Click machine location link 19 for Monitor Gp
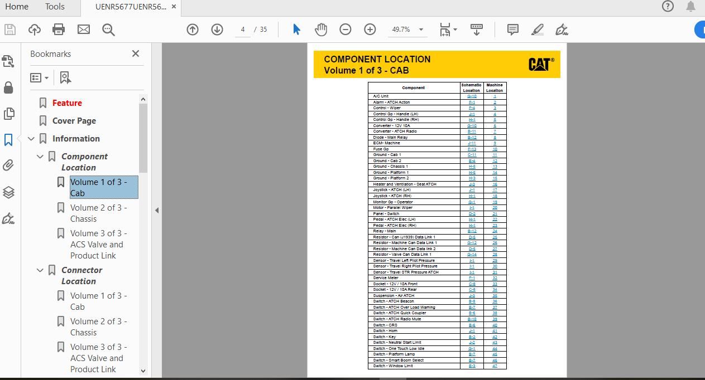This screenshot has width=705, height=380. point(495,202)
